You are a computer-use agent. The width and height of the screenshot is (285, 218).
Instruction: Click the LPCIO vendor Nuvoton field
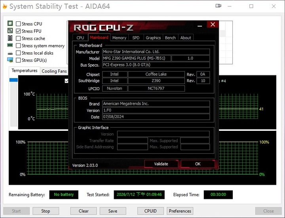115,88
